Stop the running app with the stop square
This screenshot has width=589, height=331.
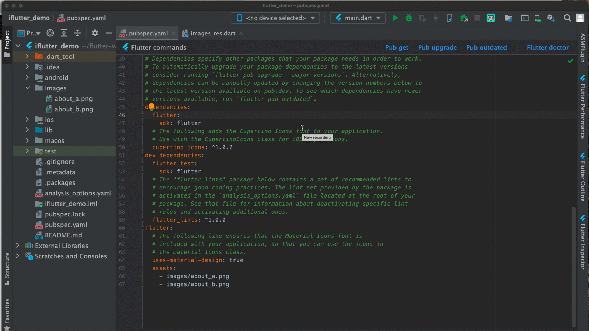click(477, 18)
